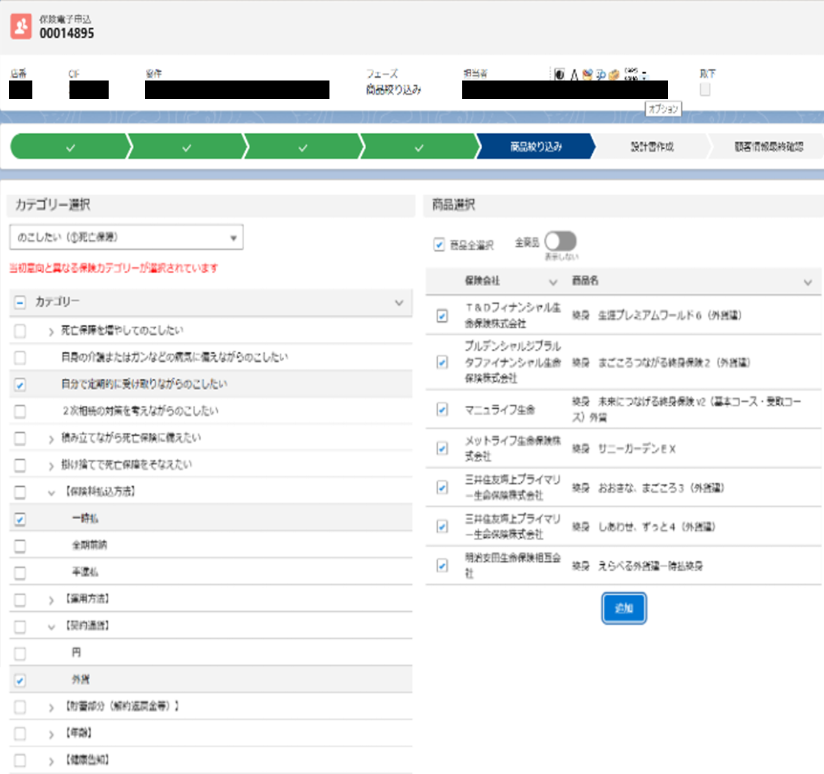The image size is (824, 774).
Task: Click the 商品名 column header
Action: 585,281
